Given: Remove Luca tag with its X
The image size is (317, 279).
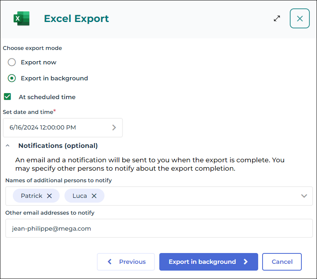Looking at the screenshot, I should 94,196.
